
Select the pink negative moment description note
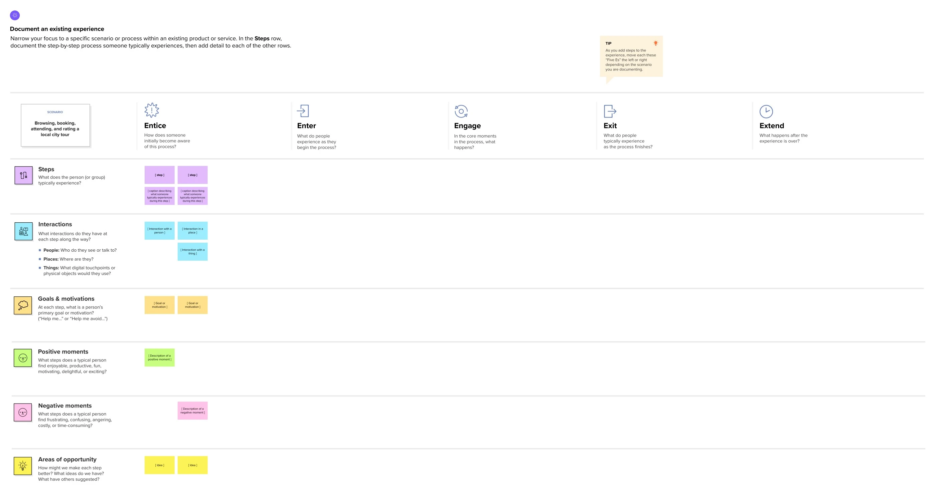point(192,411)
